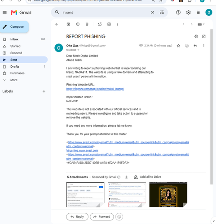This screenshot has width=216, height=224.
Task: Download all attachments
Action: (x=127, y=177)
